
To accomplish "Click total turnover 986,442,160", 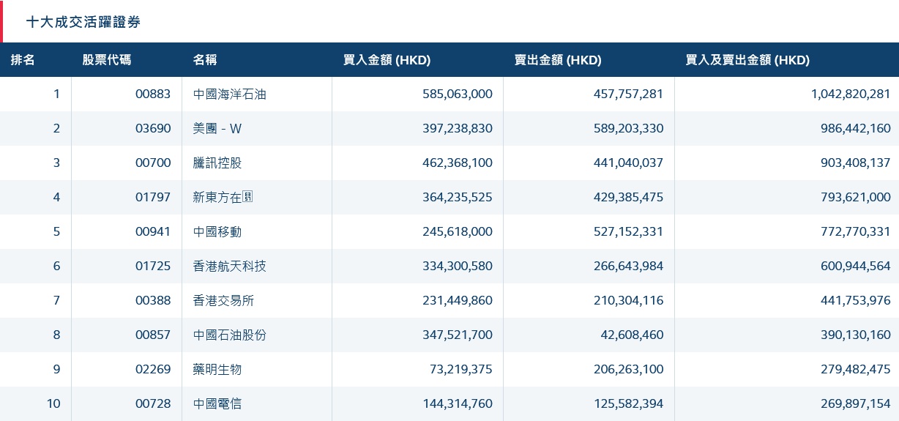I will coord(856,128).
